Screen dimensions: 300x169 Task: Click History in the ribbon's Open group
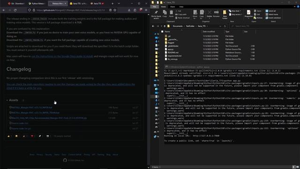[258, 18]
